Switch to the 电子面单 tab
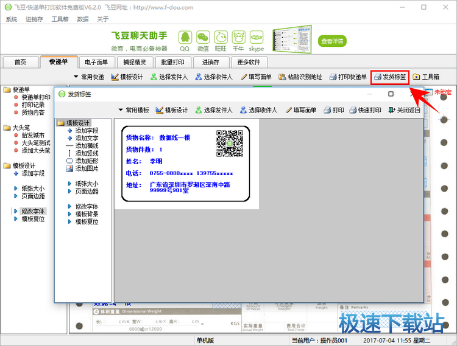Viewport: 457px width, 346px height. (x=96, y=62)
